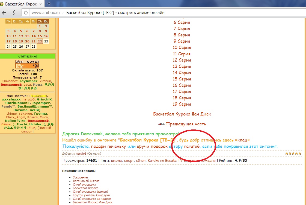
Task: Click the uCoz hits counter badge
Action: [27, 64]
